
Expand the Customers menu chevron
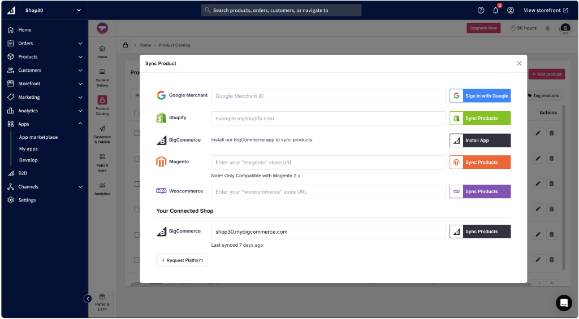(x=80, y=71)
